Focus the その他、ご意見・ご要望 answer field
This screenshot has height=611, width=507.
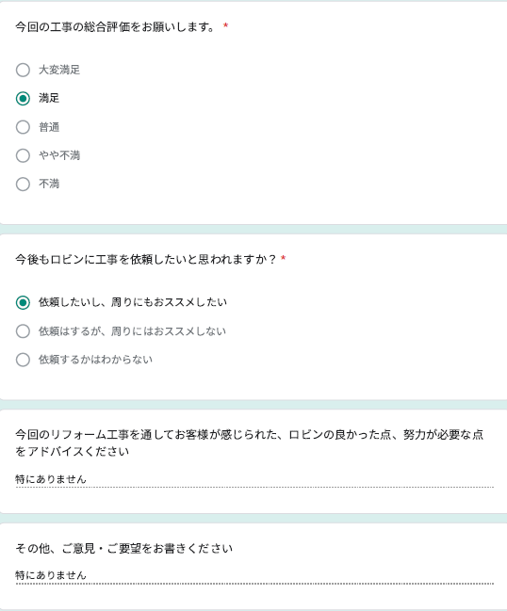[254, 575]
